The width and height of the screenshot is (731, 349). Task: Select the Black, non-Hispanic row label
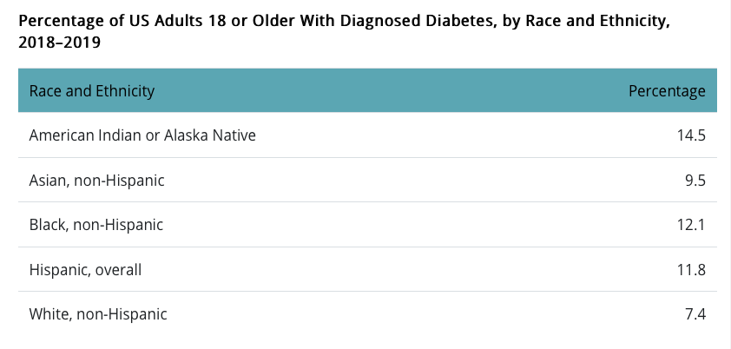(x=95, y=225)
